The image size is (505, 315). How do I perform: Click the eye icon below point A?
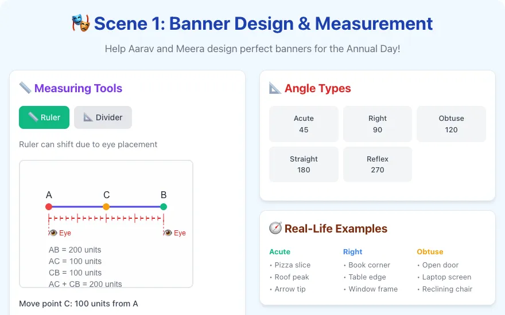point(53,233)
